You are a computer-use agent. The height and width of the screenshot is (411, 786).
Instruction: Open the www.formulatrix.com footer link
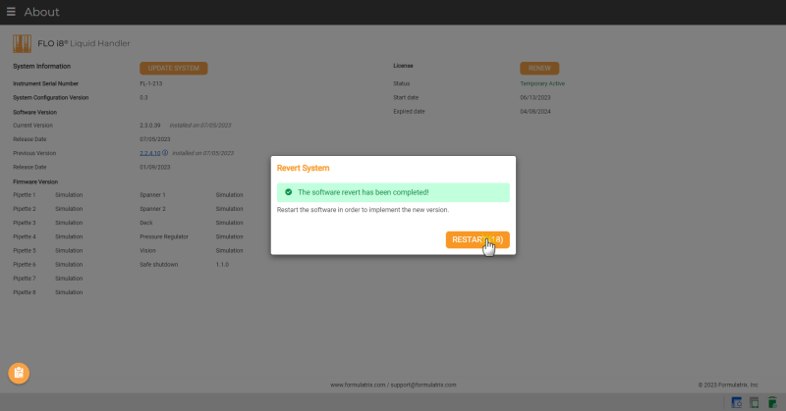(x=357, y=385)
